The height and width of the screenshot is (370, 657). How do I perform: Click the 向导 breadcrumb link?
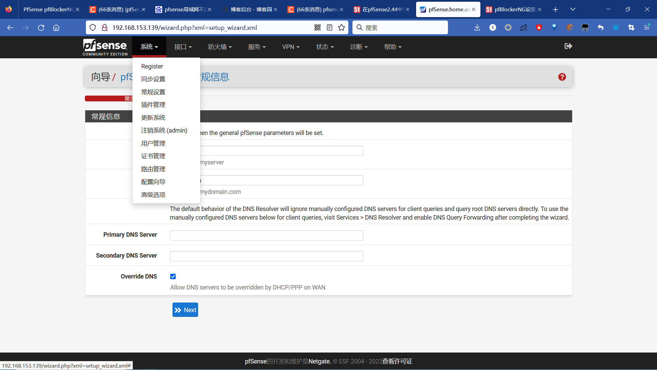click(101, 77)
